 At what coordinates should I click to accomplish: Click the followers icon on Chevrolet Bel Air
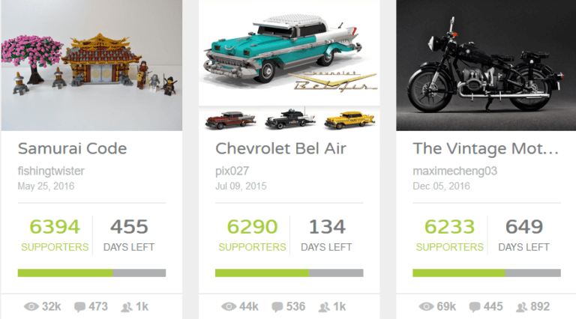pyautogui.click(x=325, y=306)
